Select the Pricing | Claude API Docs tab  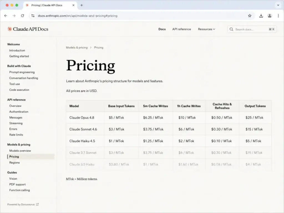point(50,5)
